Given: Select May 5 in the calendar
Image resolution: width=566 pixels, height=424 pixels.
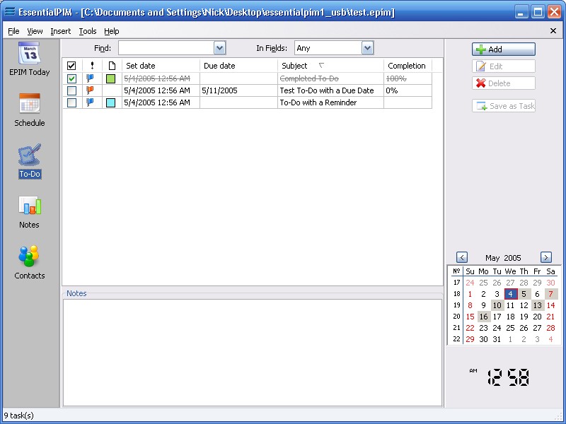Looking at the screenshot, I should (524, 294).
